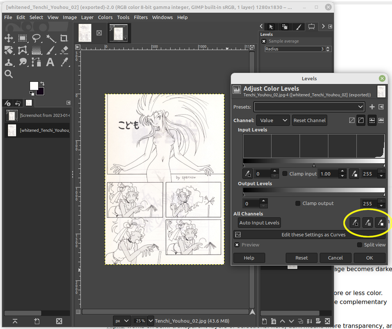Duplicate the layer from the dock bottom bar
The width and height of the screenshot is (392, 329).
pyautogui.click(x=301, y=321)
